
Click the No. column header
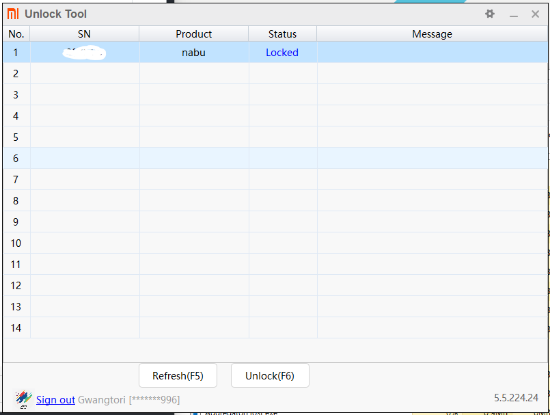click(16, 34)
